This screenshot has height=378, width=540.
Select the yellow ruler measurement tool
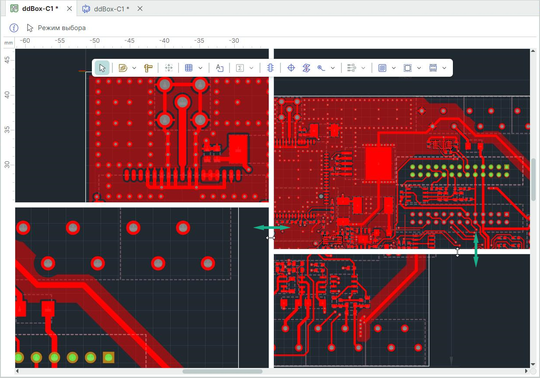(x=148, y=68)
